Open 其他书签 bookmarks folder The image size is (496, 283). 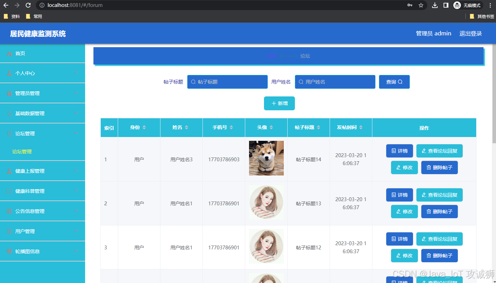[482, 16]
